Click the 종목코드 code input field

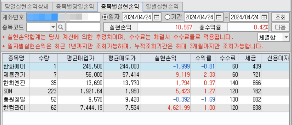38,27
